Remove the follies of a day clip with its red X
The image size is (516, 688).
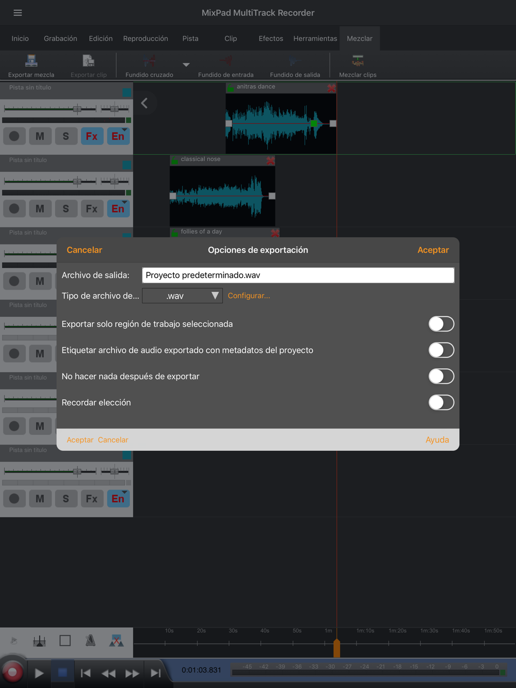(275, 233)
